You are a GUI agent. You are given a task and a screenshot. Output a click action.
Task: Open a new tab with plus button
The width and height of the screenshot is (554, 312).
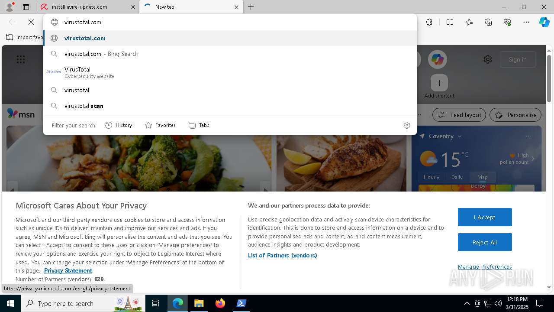251,7
